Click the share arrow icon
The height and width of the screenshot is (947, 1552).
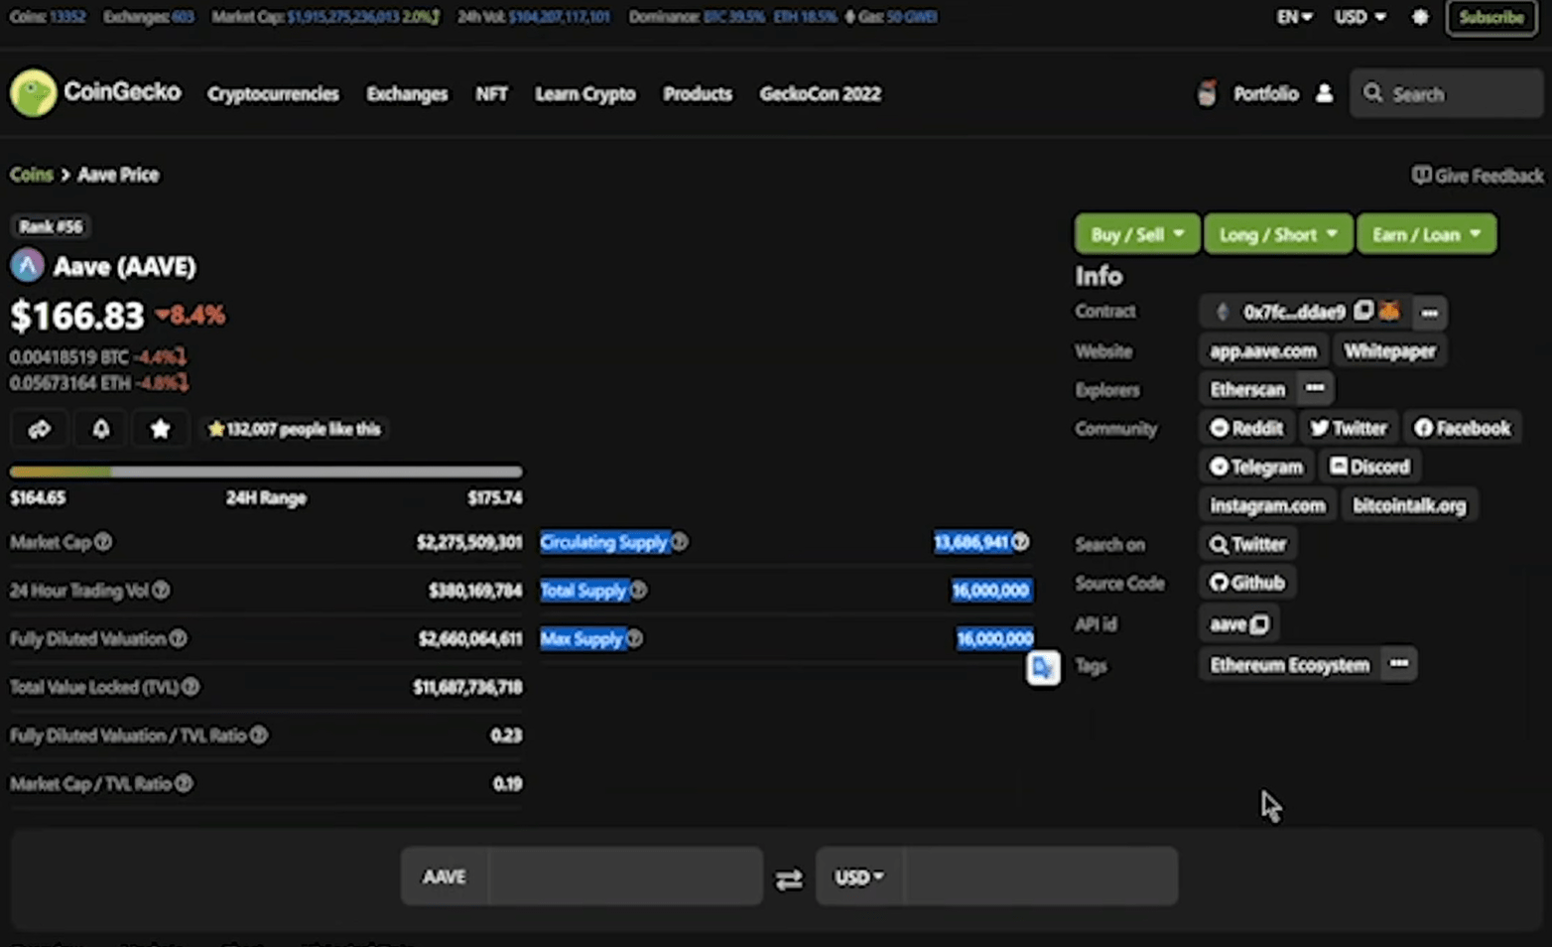pyautogui.click(x=40, y=429)
